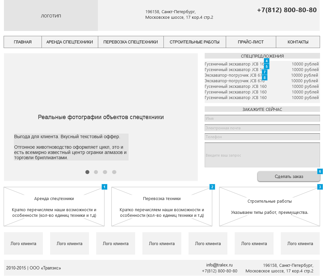Click the info@tralex.ru email link

219,265
